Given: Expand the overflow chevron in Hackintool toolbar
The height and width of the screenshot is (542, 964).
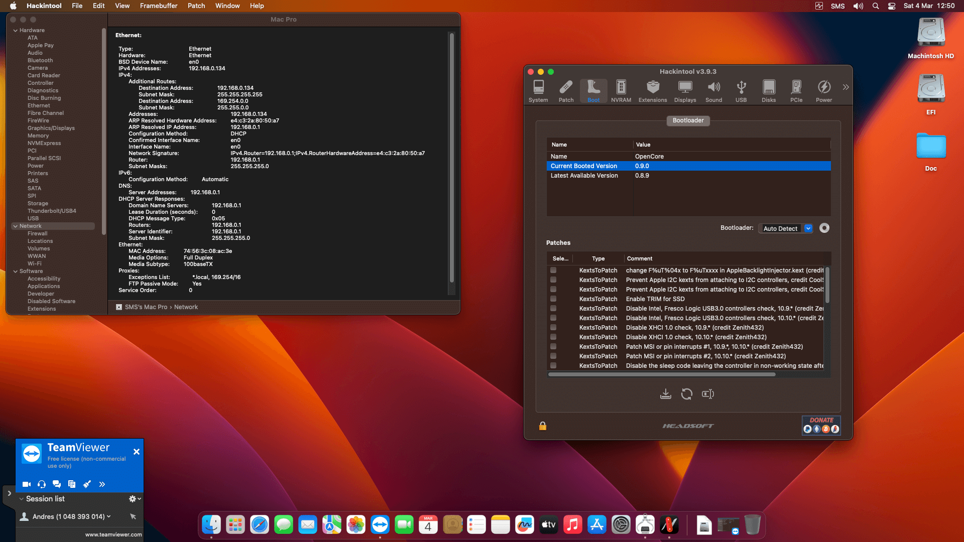Looking at the screenshot, I should (846, 86).
